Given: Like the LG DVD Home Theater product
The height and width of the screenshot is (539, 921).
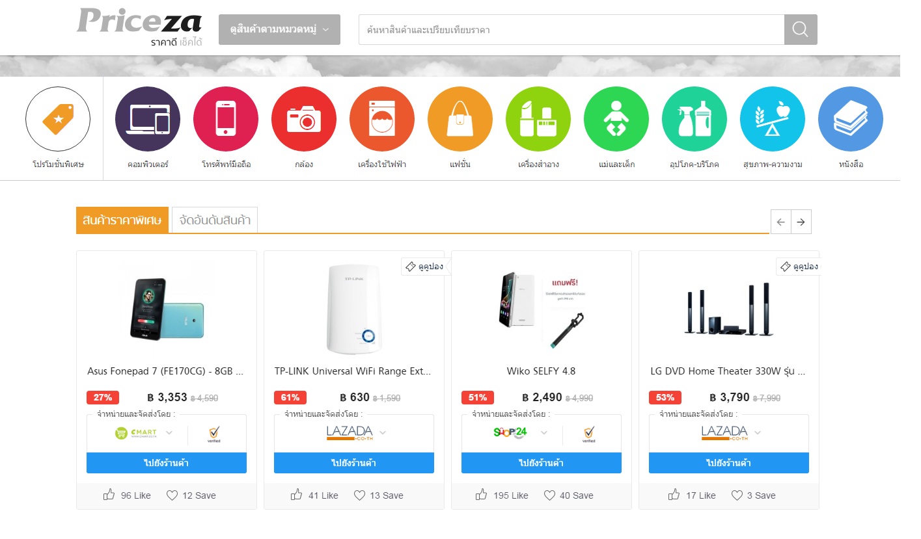Looking at the screenshot, I should click(692, 495).
